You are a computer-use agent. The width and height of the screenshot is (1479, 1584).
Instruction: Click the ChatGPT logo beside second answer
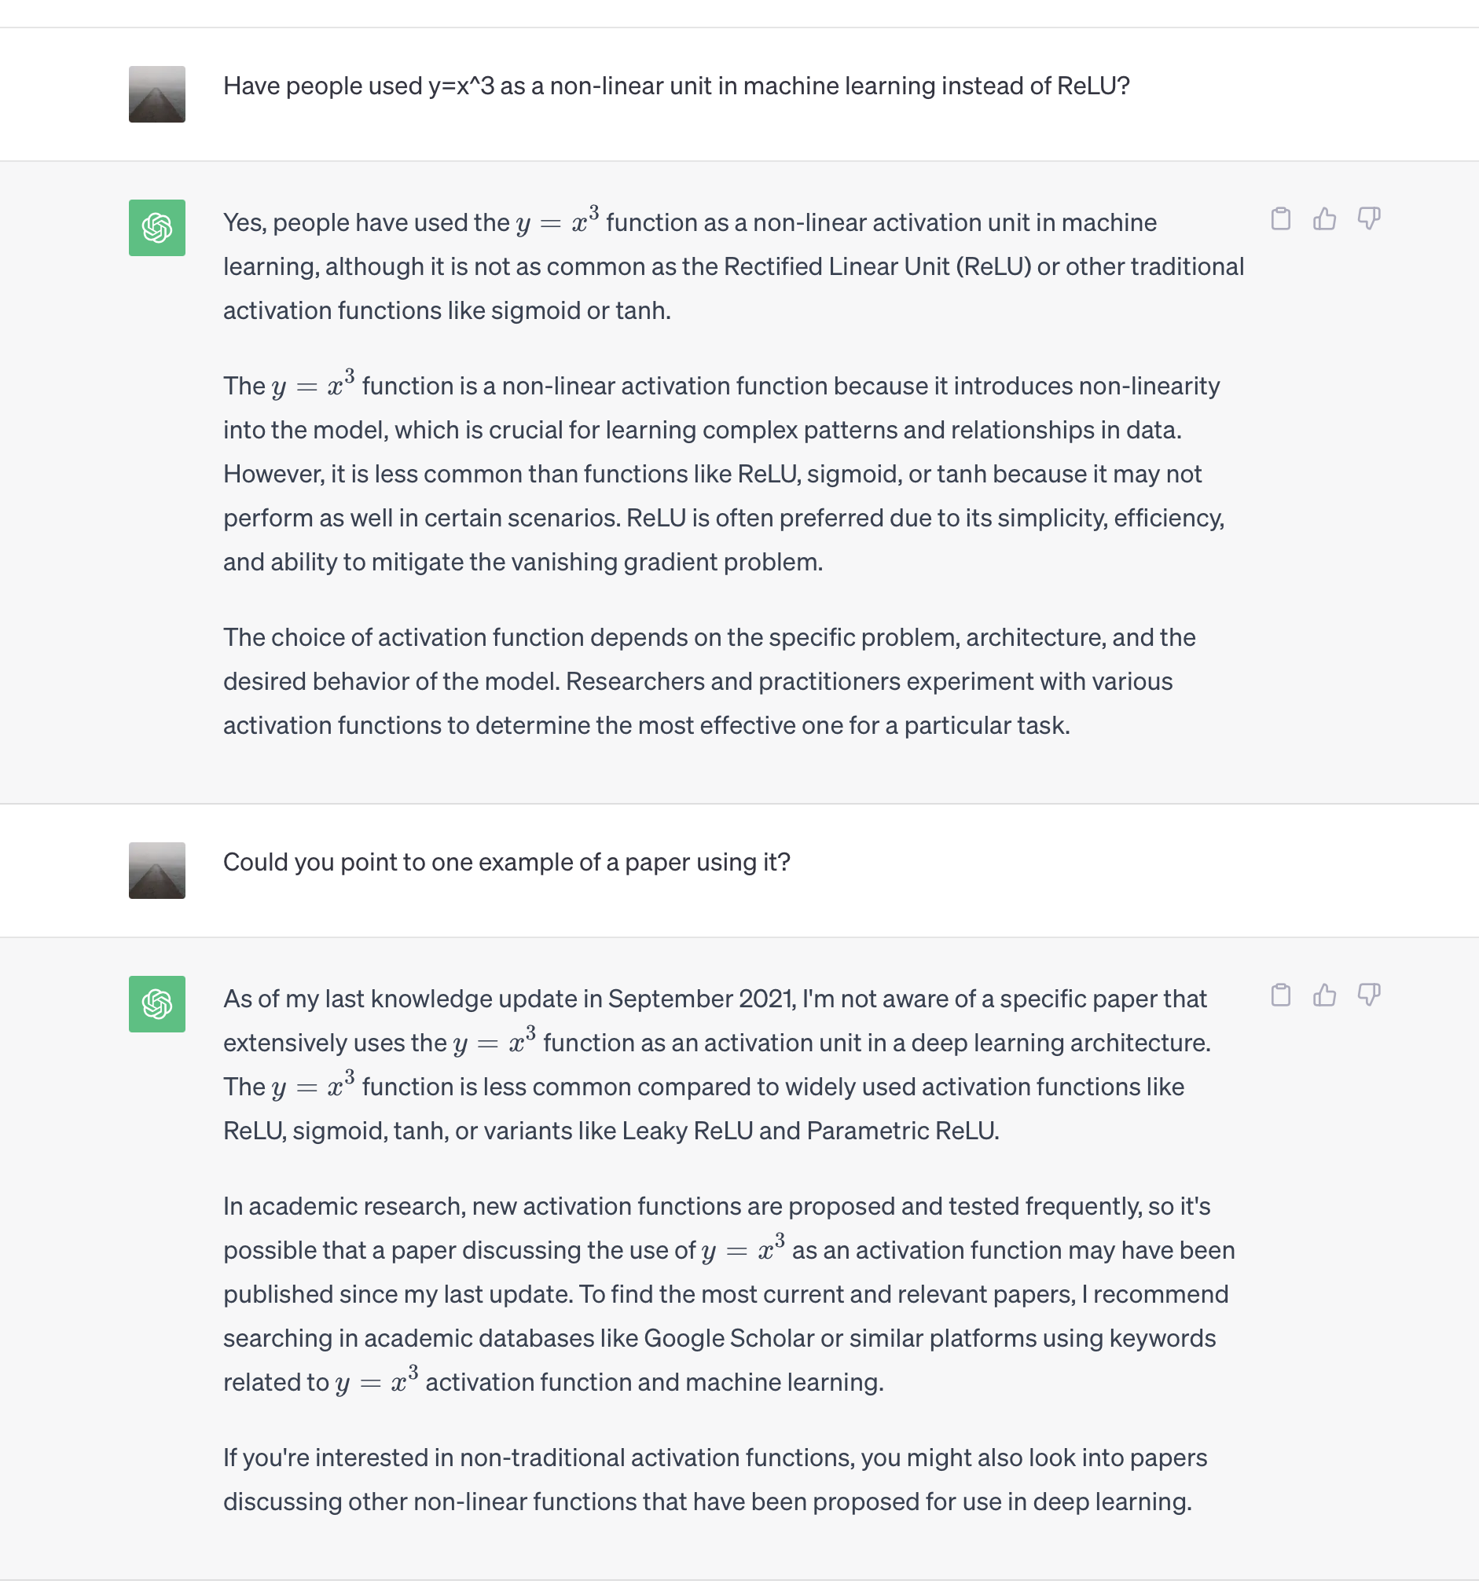pyautogui.click(x=157, y=1004)
